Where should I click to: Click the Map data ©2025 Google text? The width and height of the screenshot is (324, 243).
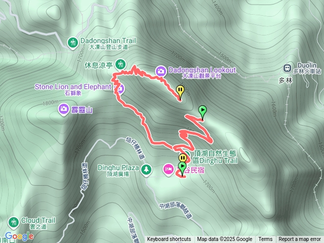tap(225, 239)
